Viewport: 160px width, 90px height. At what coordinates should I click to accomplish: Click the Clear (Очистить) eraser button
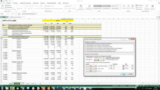click(139, 9)
